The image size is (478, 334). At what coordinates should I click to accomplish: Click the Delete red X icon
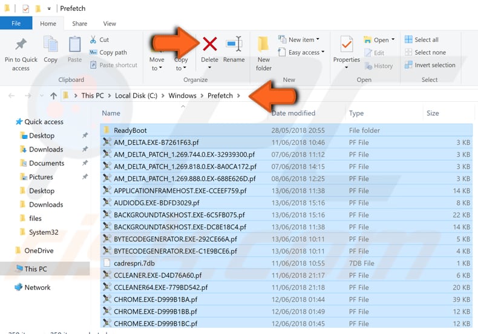210,44
